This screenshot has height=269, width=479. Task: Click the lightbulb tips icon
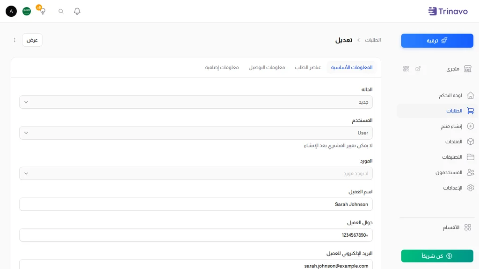[x=43, y=11]
